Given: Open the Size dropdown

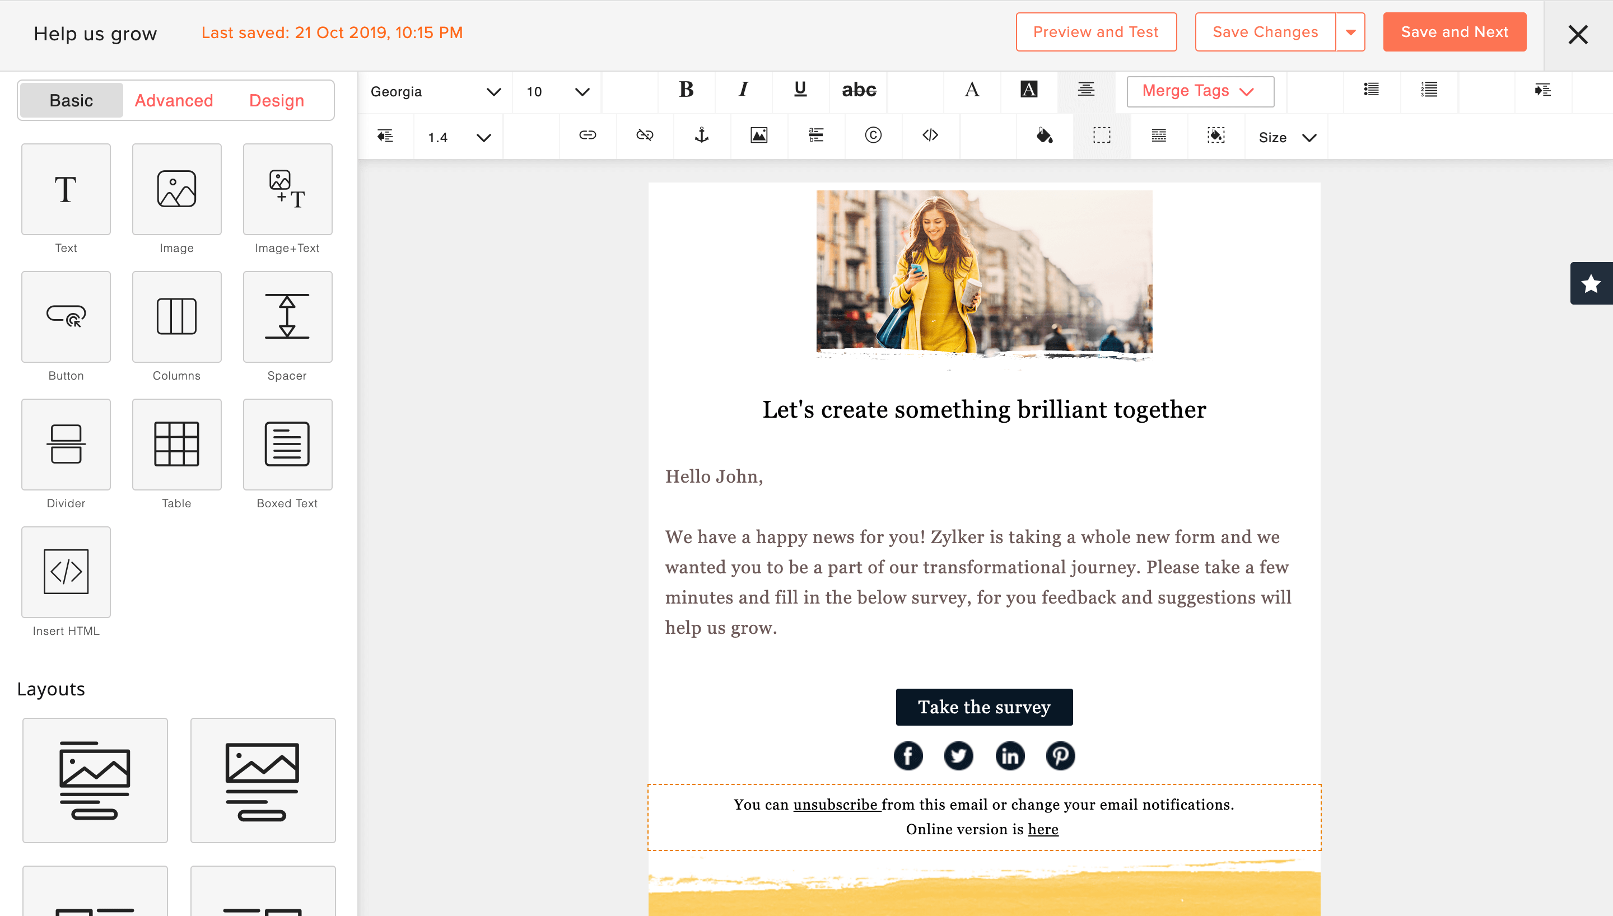Looking at the screenshot, I should pyautogui.click(x=1286, y=137).
